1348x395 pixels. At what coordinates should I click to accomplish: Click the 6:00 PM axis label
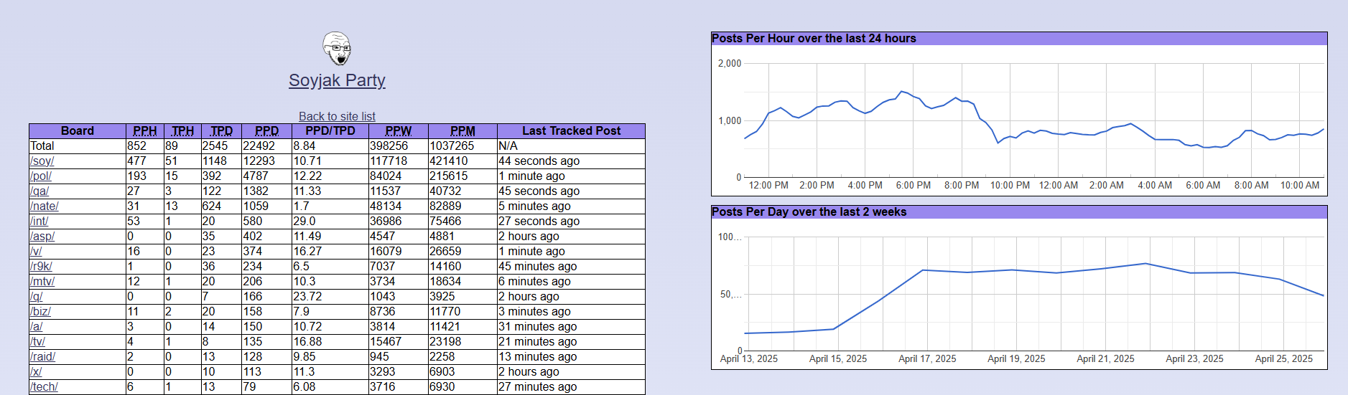[x=914, y=186]
